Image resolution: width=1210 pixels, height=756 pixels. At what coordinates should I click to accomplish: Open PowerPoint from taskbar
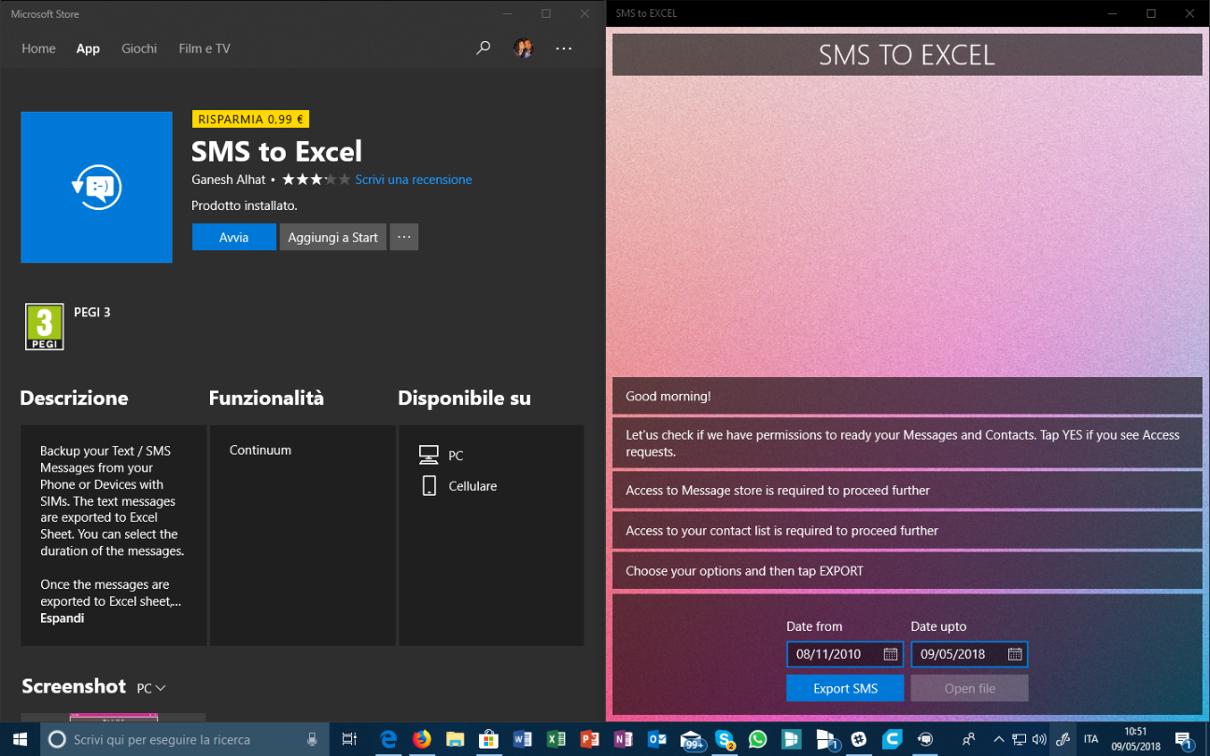[x=589, y=739]
